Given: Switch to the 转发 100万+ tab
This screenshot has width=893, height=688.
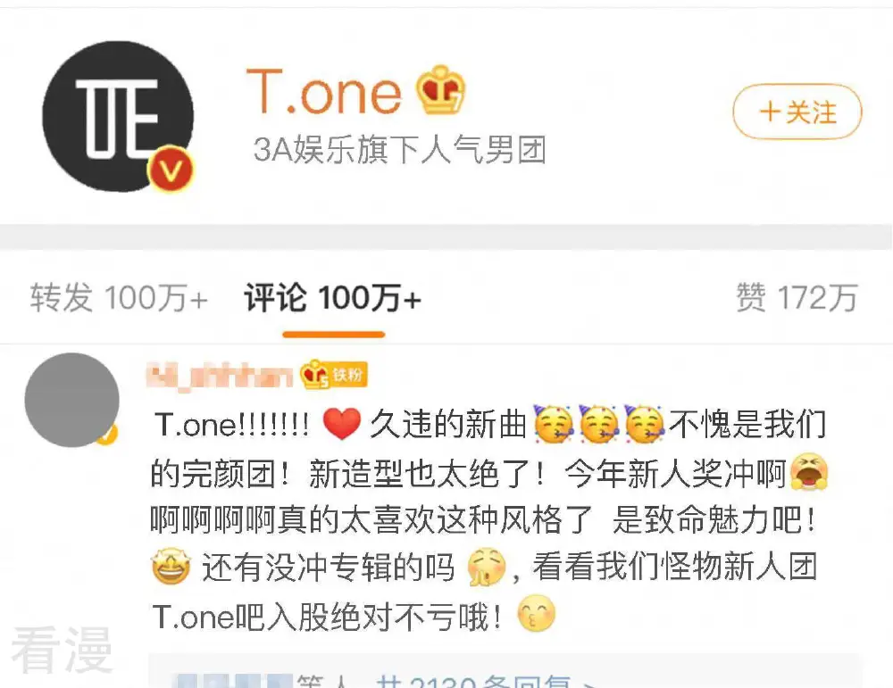Looking at the screenshot, I should coord(119,298).
